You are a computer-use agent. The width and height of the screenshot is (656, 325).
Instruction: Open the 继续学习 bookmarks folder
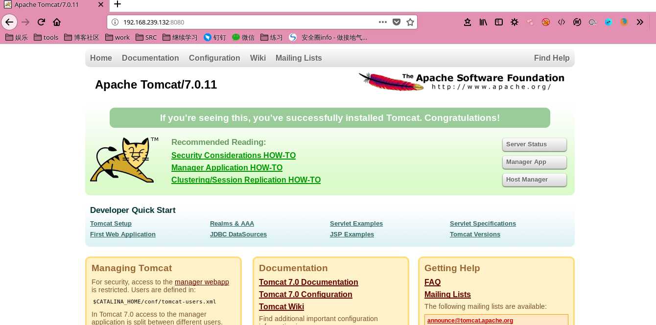pyautogui.click(x=180, y=37)
